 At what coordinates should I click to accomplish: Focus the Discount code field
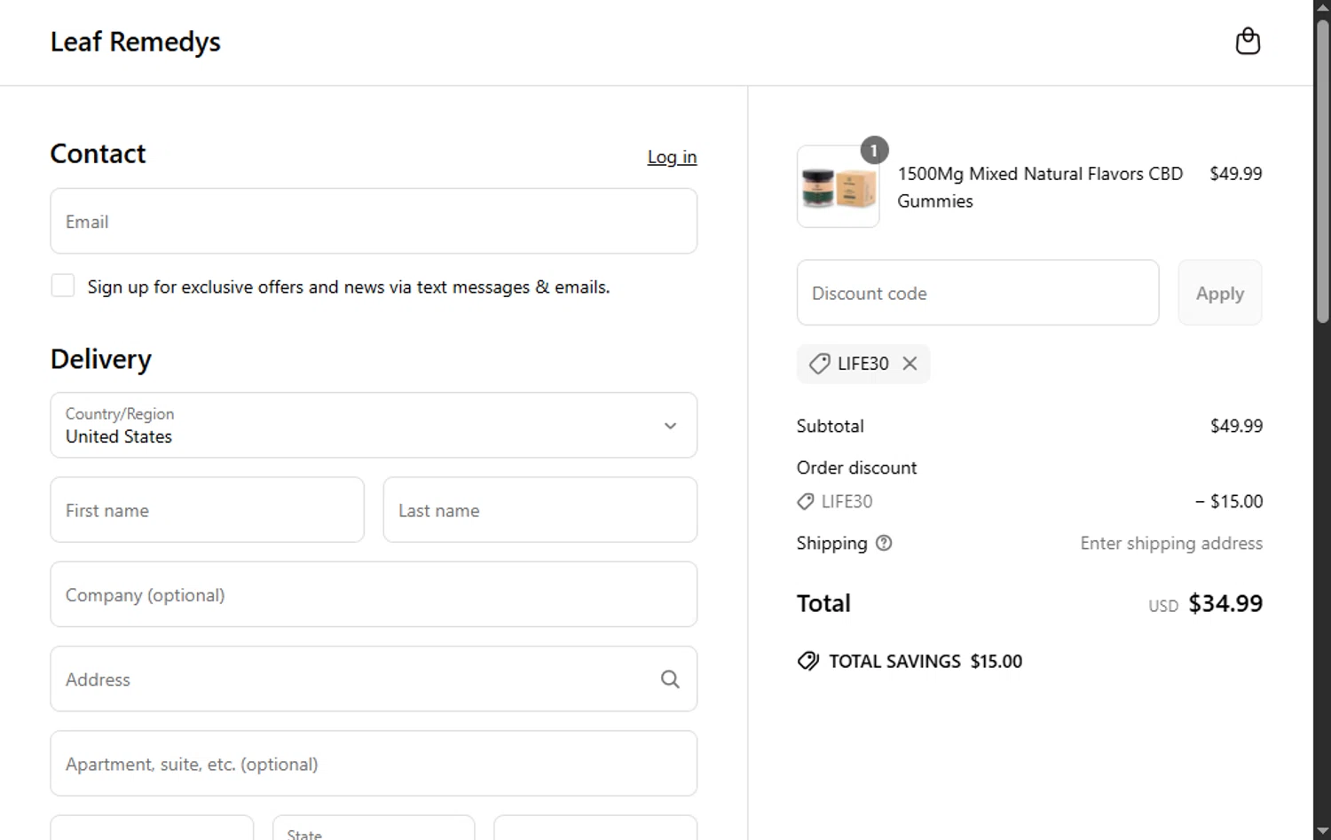pyautogui.click(x=978, y=293)
